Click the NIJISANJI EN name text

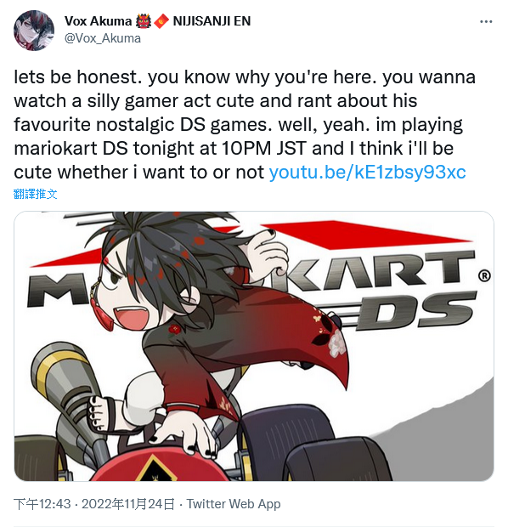tap(212, 21)
